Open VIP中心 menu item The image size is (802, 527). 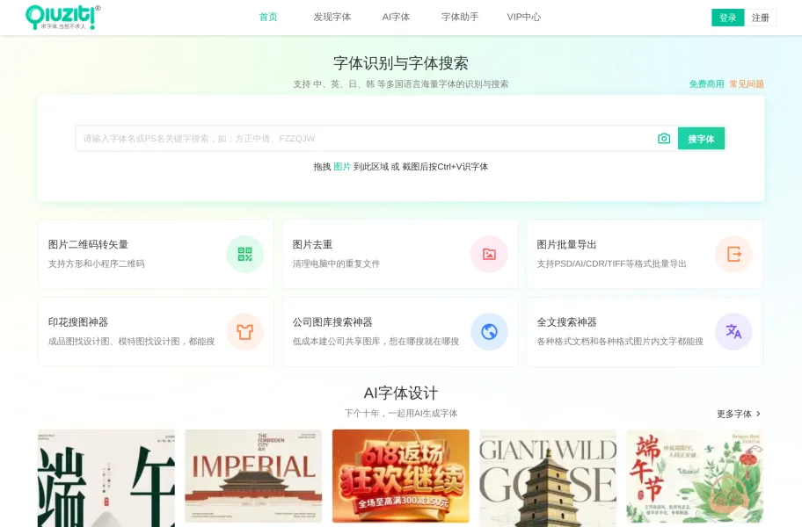coord(524,17)
